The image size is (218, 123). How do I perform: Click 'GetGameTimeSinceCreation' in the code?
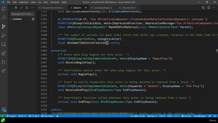86,43
